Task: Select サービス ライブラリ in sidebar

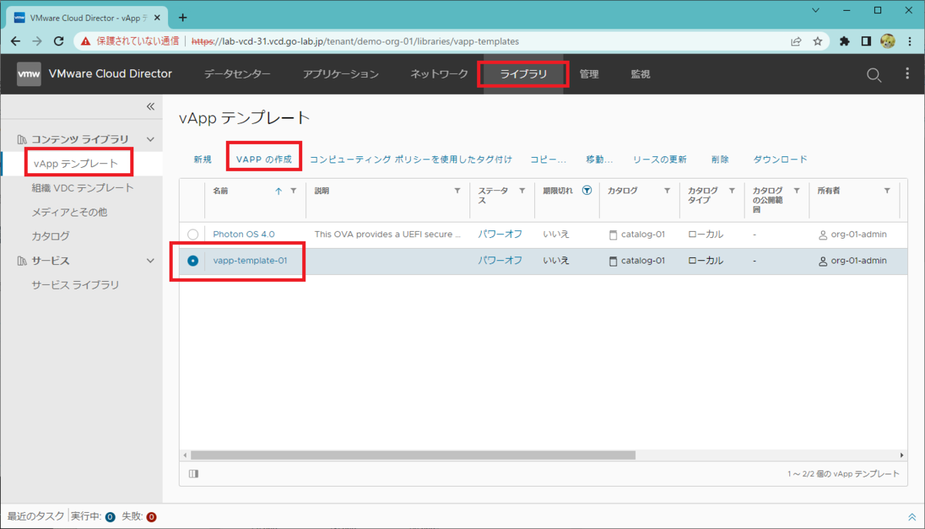Action: coord(76,285)
